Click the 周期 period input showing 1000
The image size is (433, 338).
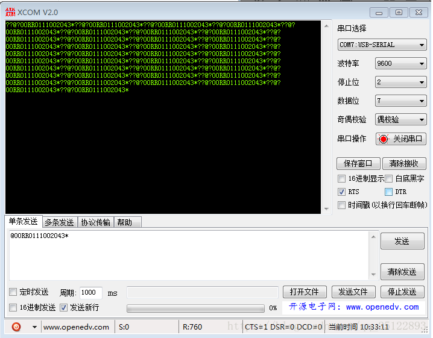pyautogui.click(x=91, y=292)
